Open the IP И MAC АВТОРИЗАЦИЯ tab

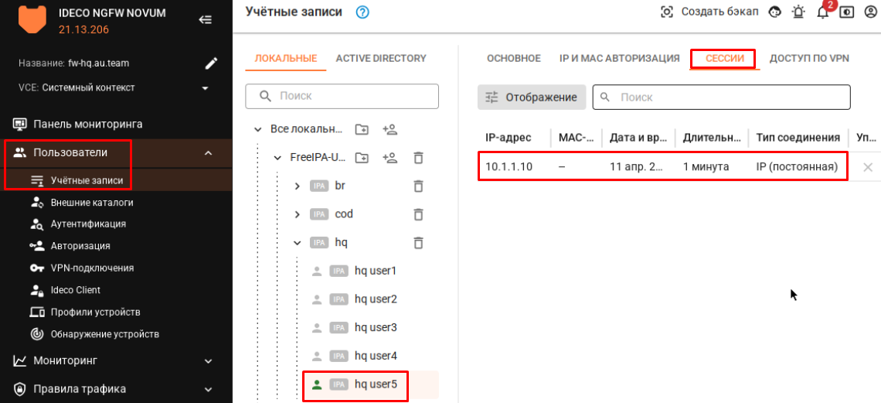click(x=619, y=59)
